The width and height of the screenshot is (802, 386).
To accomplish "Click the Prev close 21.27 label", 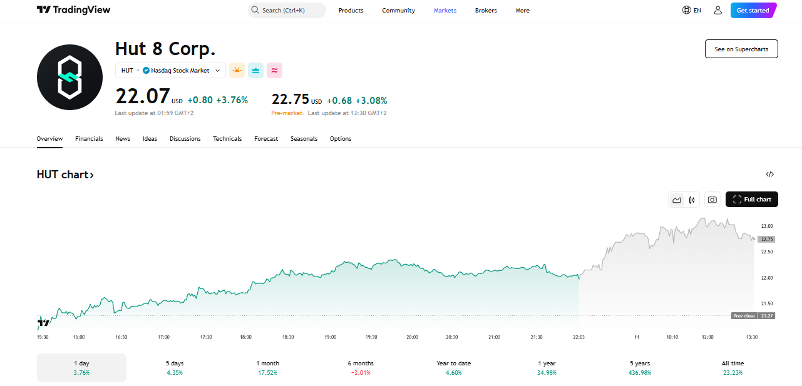I will tap(753, 316).
